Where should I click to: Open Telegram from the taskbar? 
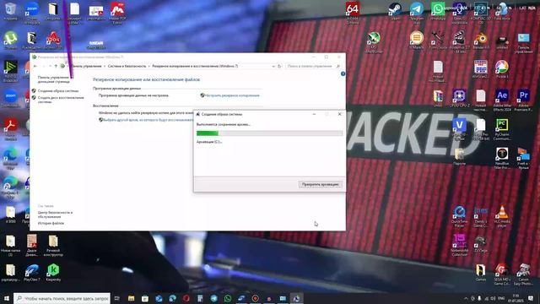[213, 298]
